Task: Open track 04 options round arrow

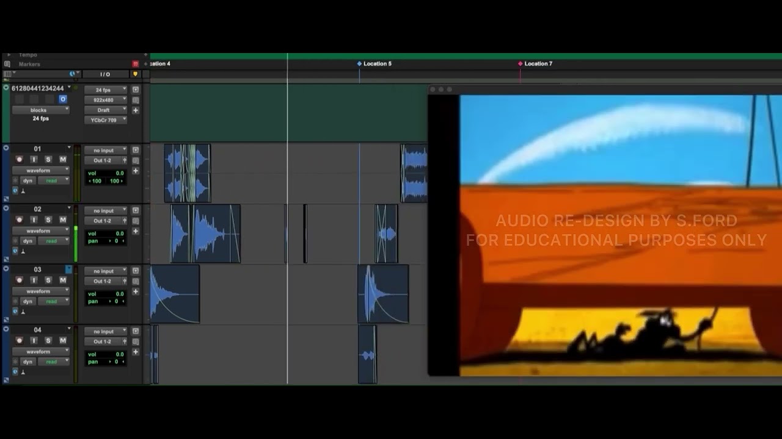Action: pos(6,329)
